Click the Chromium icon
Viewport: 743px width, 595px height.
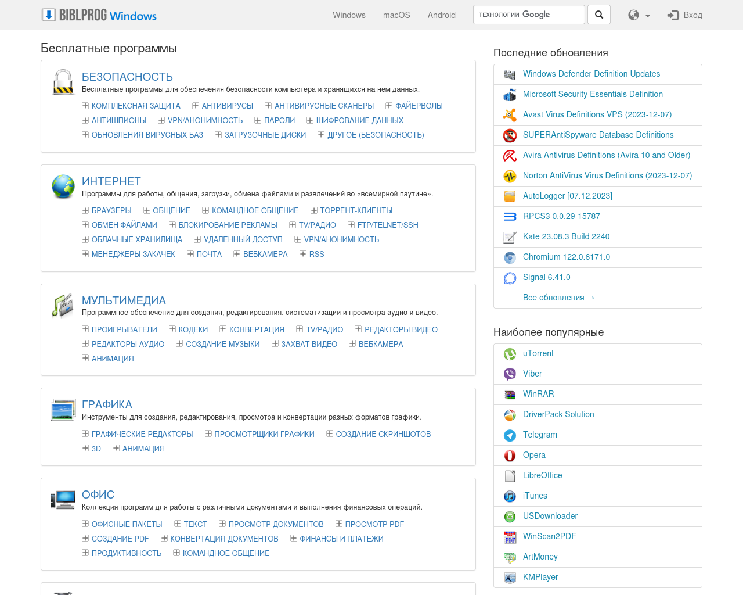[510, 257]
